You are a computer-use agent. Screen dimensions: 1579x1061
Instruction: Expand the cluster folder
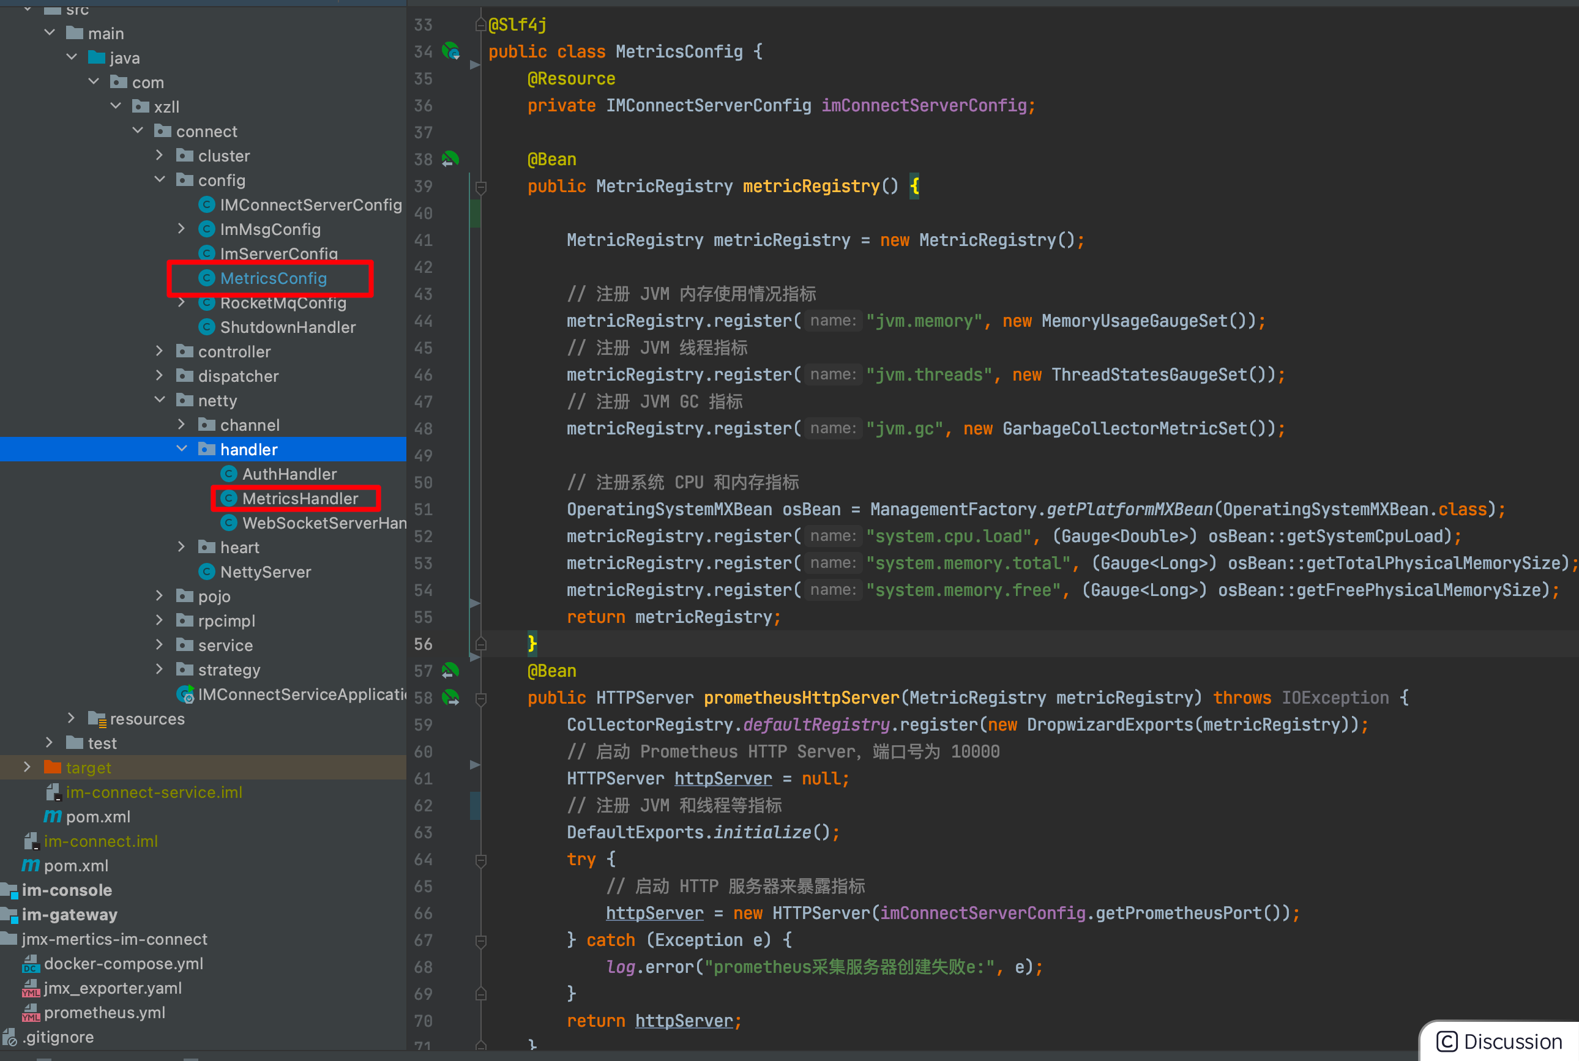[160, 155]
